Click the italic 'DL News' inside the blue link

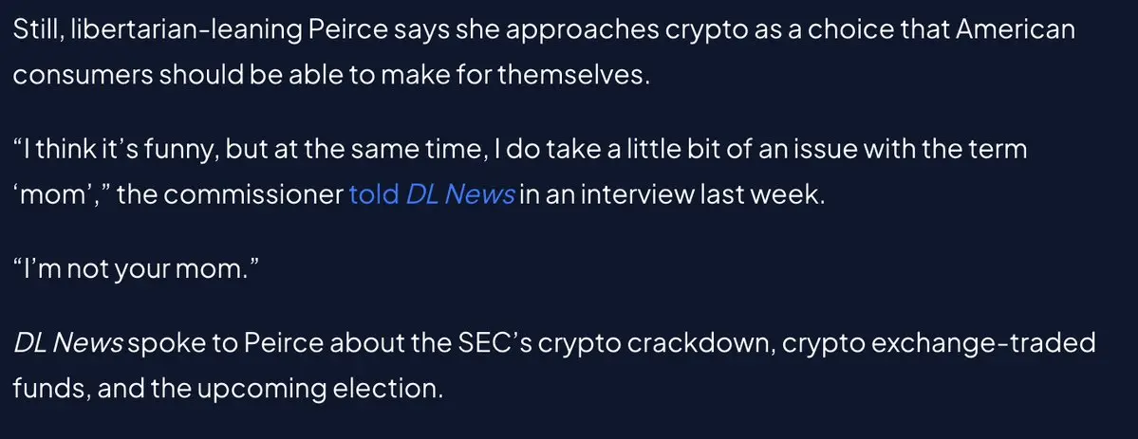[461, 196]
